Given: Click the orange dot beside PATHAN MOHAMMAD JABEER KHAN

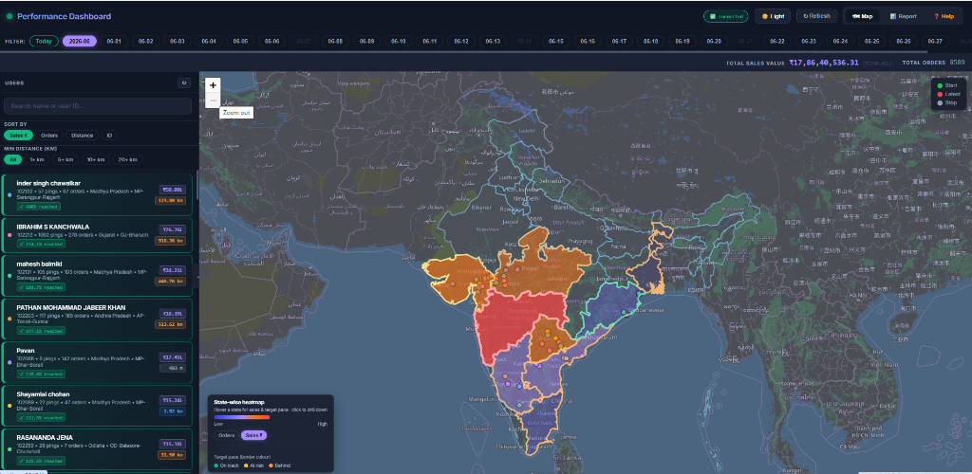Looking at the screenshot, I should click(9, 319).
